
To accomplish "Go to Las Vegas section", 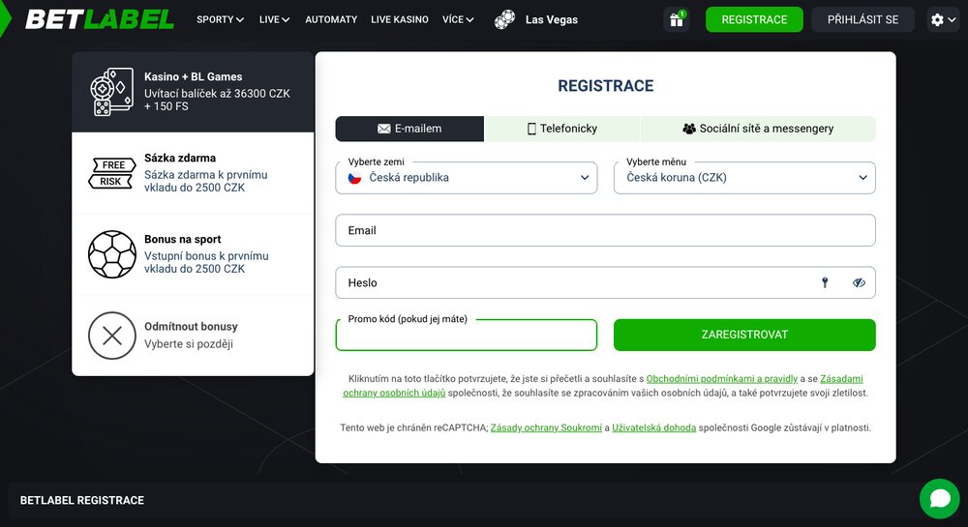I will coord(552,19).
